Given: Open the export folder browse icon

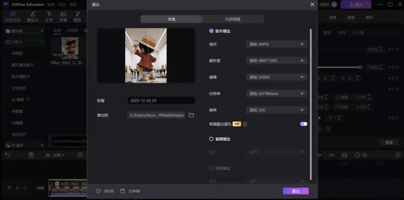Looking at the screenshot, I should point(191,115).
